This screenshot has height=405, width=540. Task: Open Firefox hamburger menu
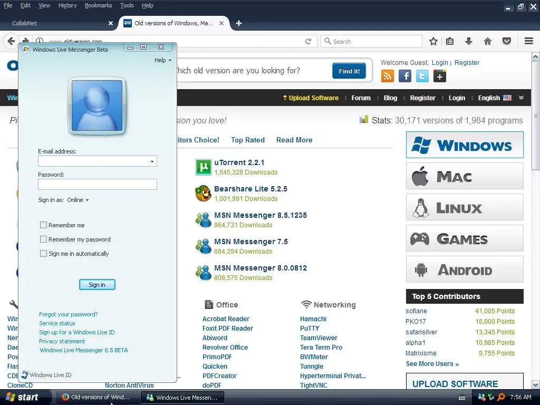pos(529,41)
